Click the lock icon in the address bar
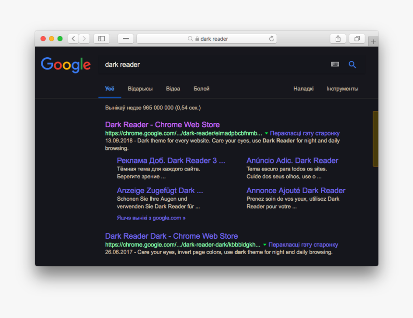The height and width of the screenshot is (318, 413). tap(197, 39)
